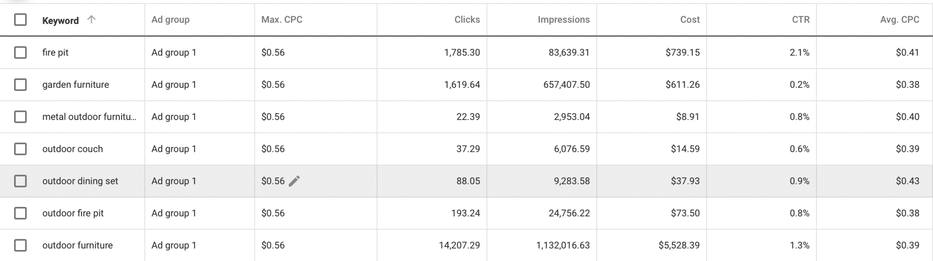Click the CTR column header
The width and height of the screenshot is (933, 261).
pyautogui.click(x=800, y=20)
